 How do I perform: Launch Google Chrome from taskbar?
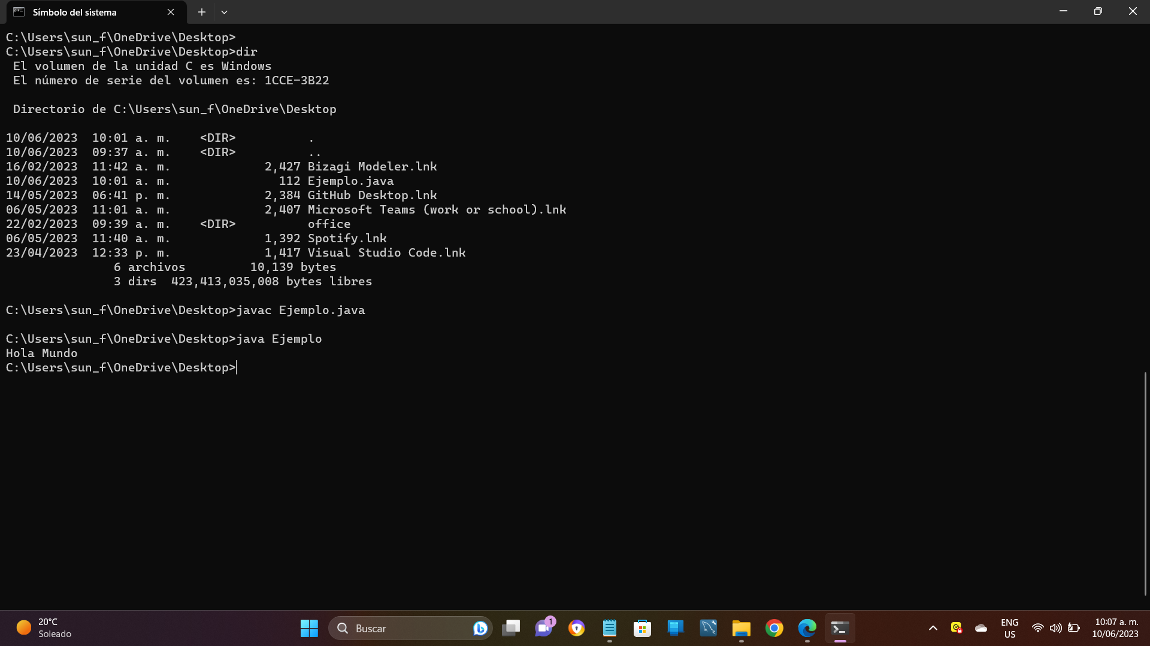pyautogui.click(x=774, y=628)
